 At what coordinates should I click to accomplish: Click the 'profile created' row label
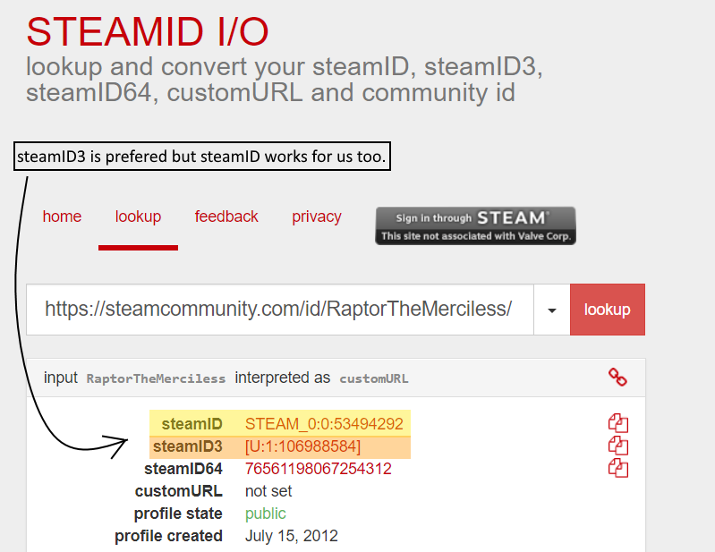click(x=168, y=536)
